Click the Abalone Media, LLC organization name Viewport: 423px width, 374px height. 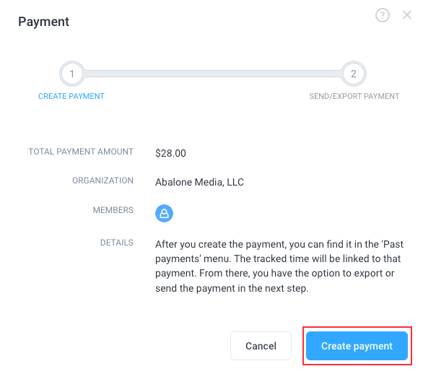pyautogui.click(x=199, y=182)
